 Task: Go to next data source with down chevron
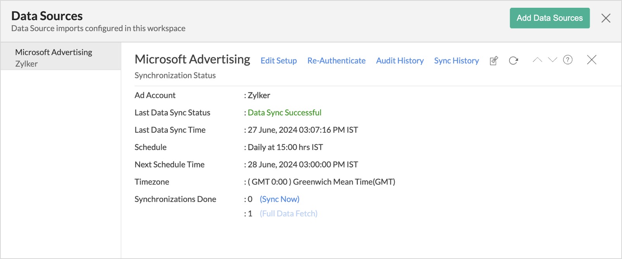(553, 60)
